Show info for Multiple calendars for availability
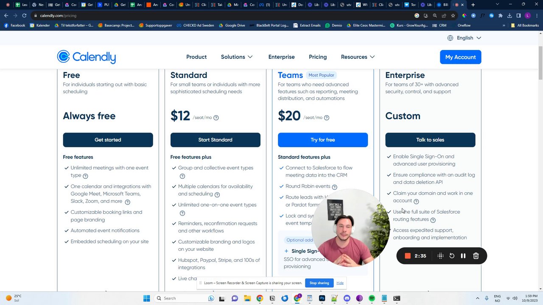The width and height of the screenshot is (543, 305). (x=217, y=195)
